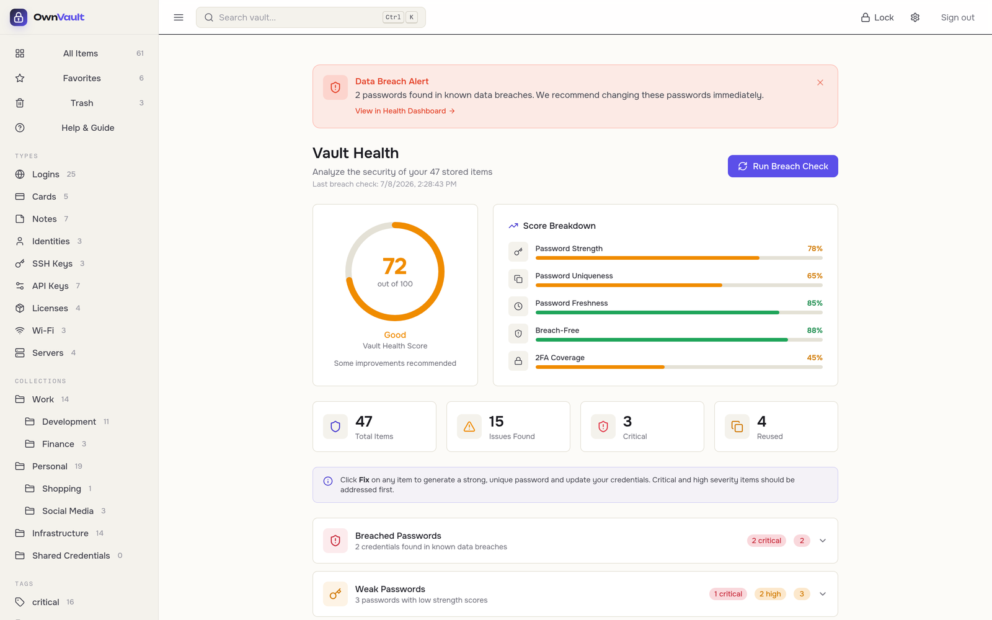
Task: Click the 2FA Coverage padlock icon
Action: point(518,361)
